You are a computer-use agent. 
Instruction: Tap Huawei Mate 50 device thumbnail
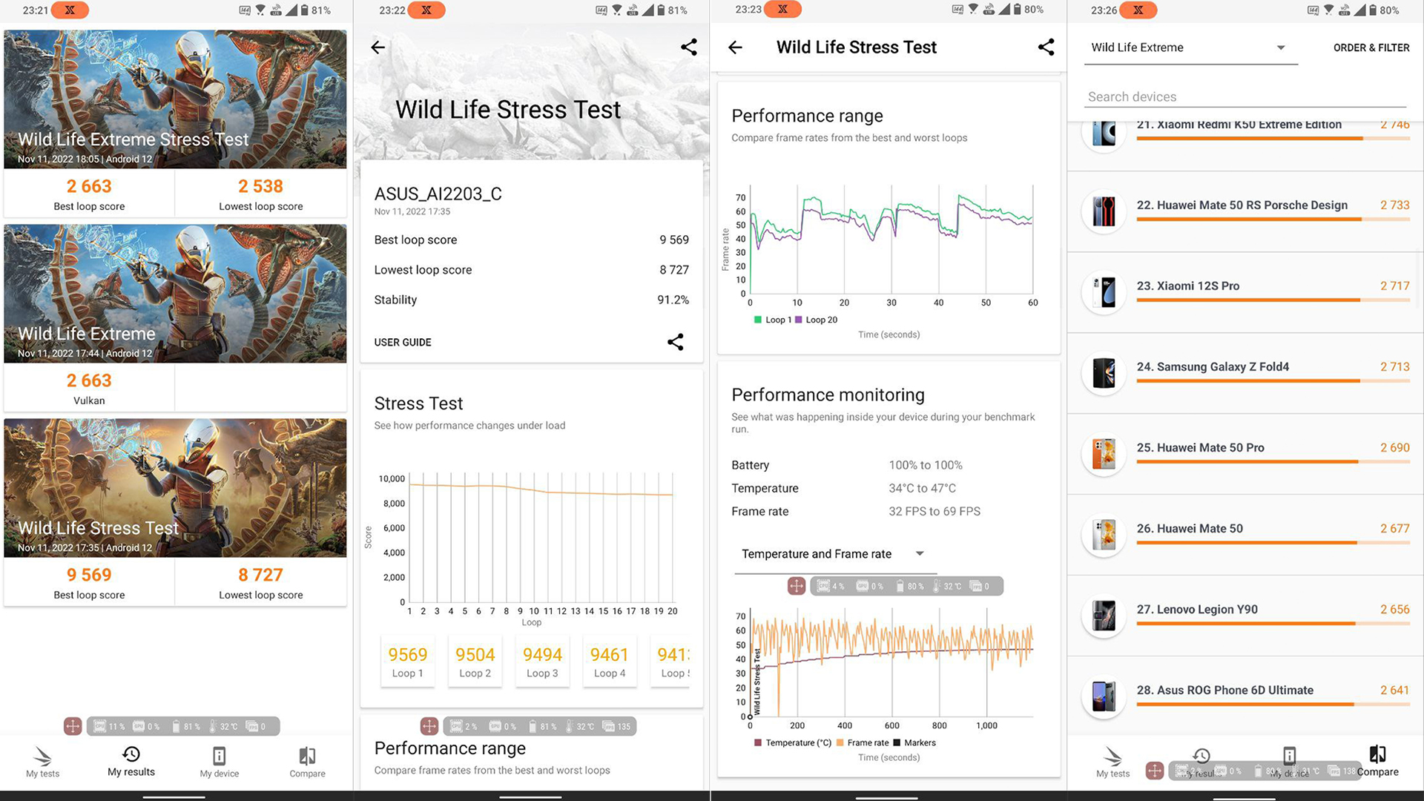(1104, 535)
